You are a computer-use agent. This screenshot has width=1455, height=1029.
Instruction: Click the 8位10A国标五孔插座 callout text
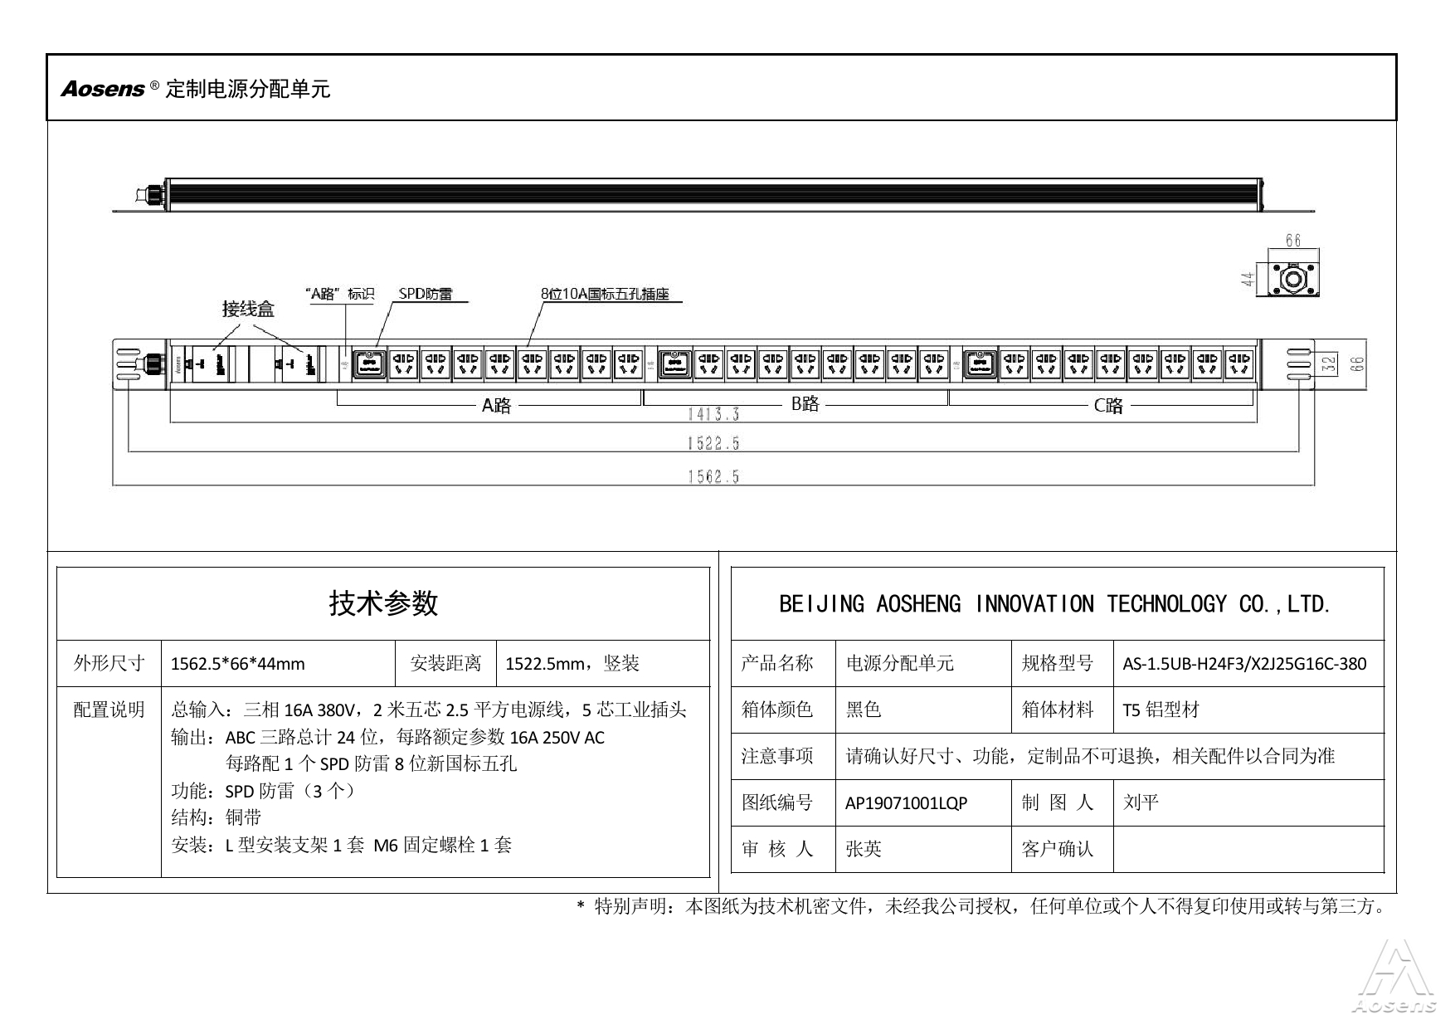(x=605, y=294)
